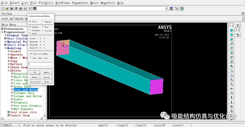
Task: Open the WorkPlane menu
Action: point(62,3)
